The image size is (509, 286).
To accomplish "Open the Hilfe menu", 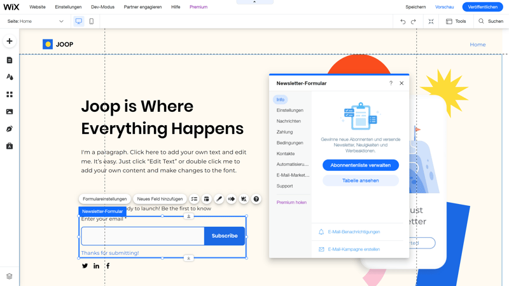I will (176, 7).
